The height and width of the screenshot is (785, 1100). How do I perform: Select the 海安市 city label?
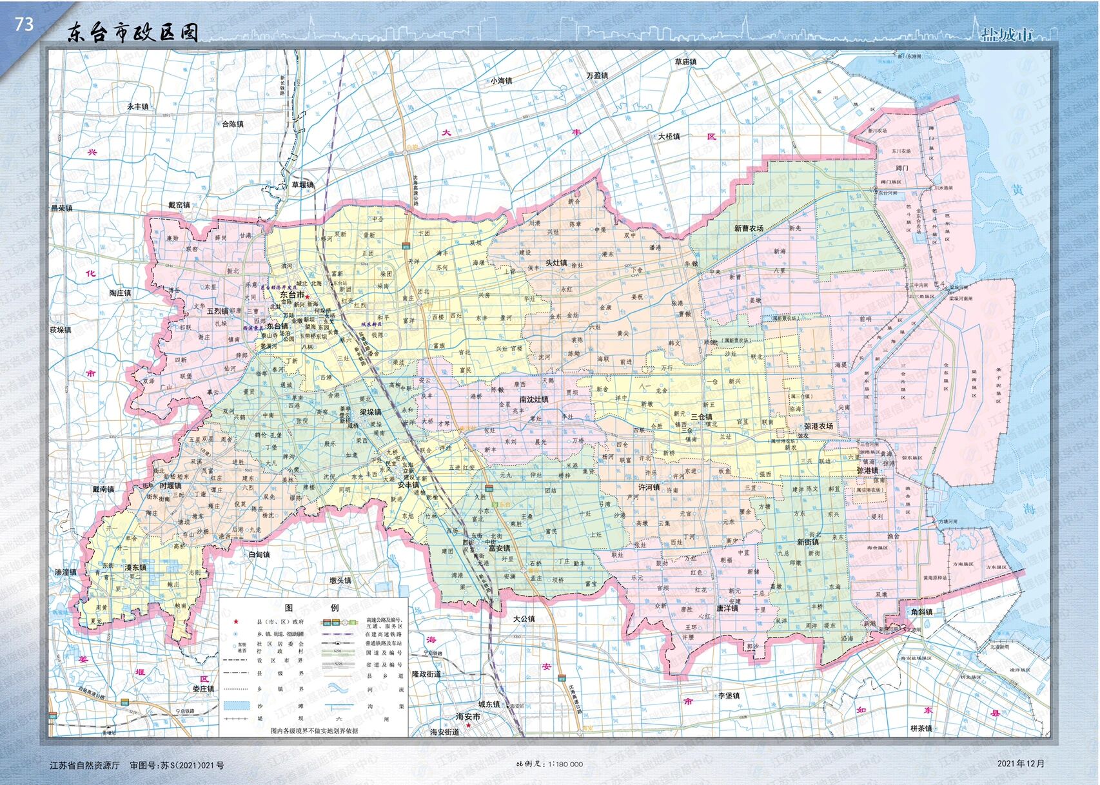pyautogui.click(x=468, y=717)
